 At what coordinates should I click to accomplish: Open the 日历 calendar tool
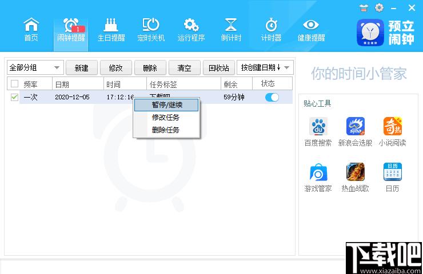(x=392, y=178)
